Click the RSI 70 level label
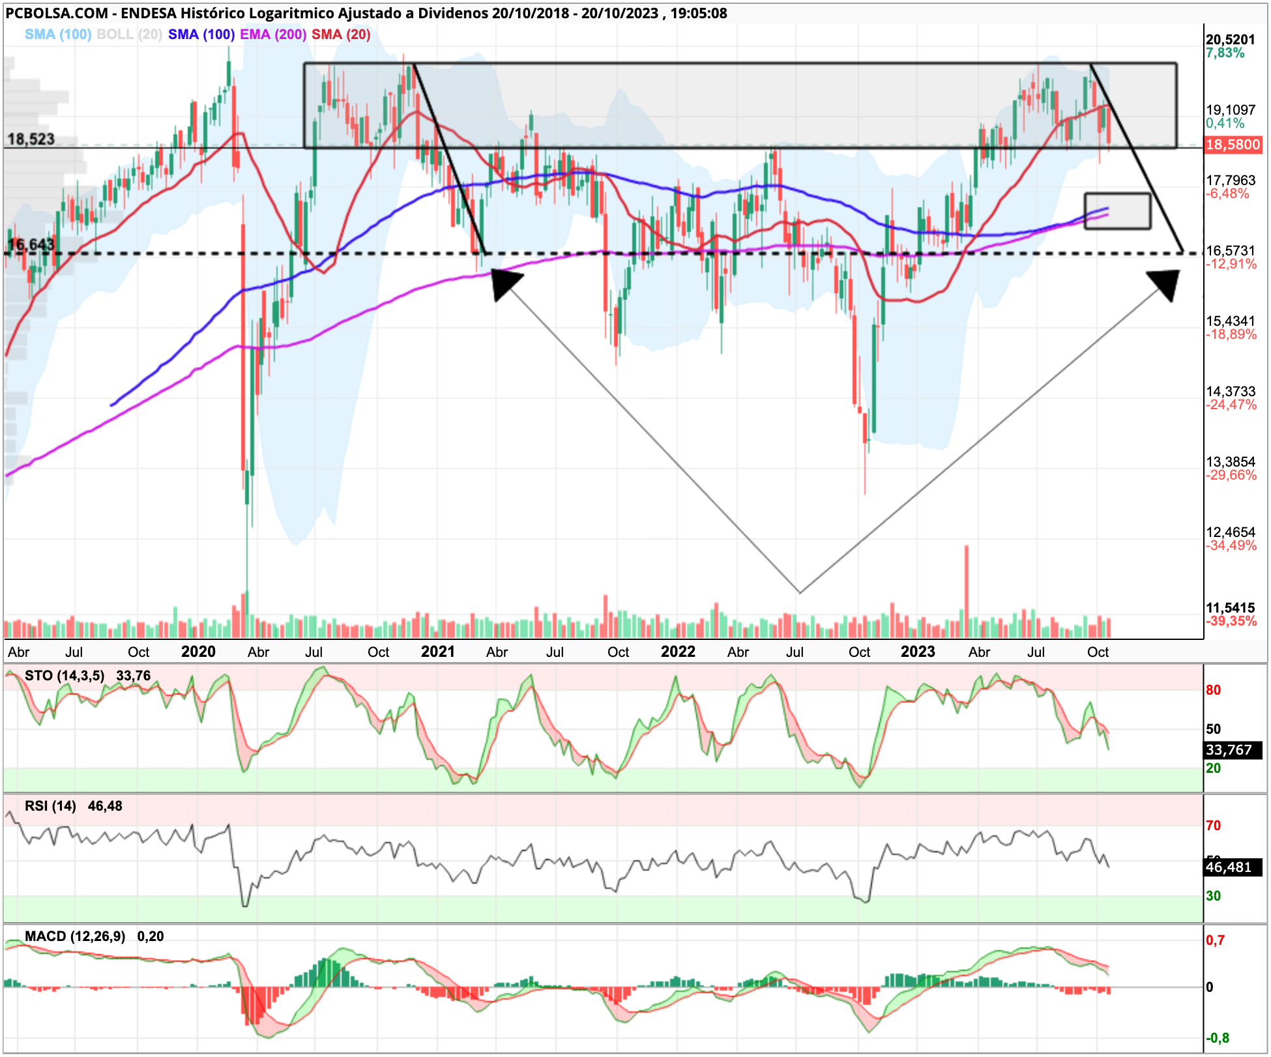This screenshot has width=1271, height=1057. (1213, 826)
